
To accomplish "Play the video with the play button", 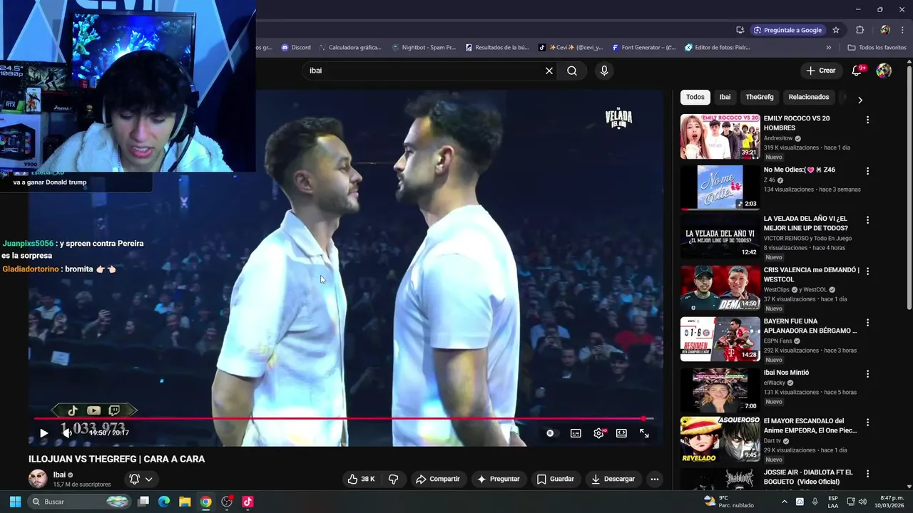I will coord(44,432).
